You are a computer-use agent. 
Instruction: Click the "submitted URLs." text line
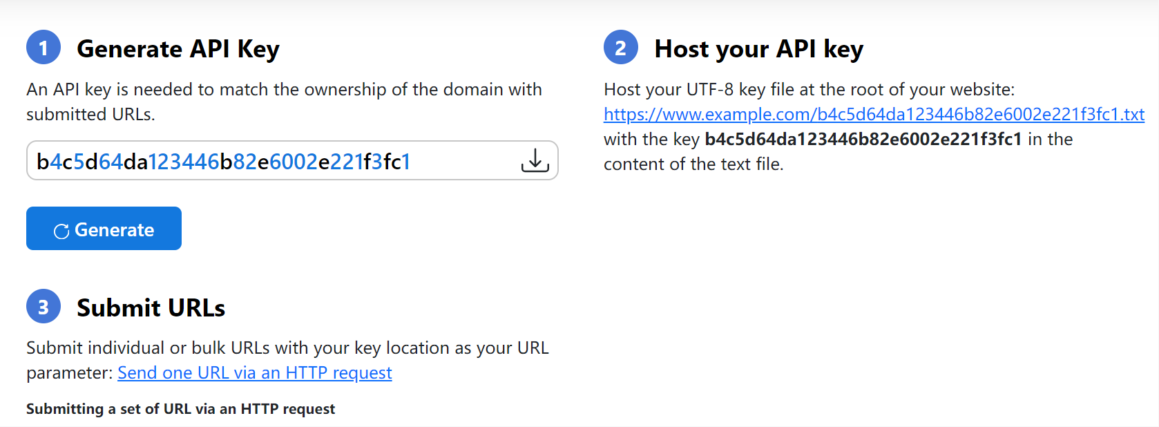click(x=90, y=115)
